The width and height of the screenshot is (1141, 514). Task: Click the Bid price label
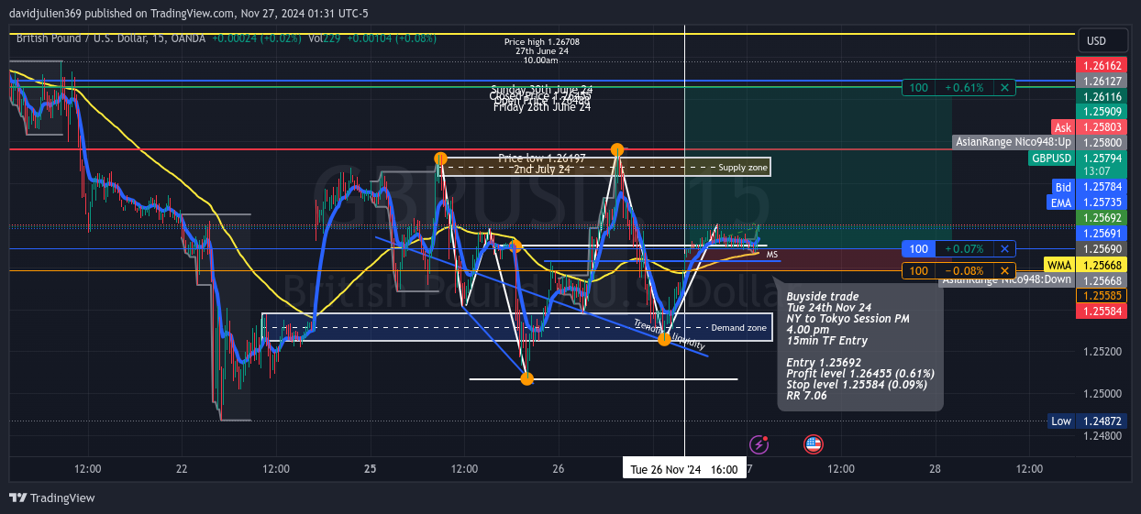[x=1063, y=188]
